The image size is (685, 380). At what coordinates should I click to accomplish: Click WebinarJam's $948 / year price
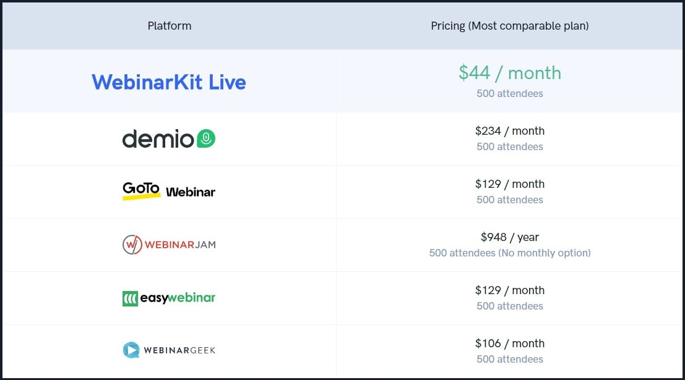(510, 237)
